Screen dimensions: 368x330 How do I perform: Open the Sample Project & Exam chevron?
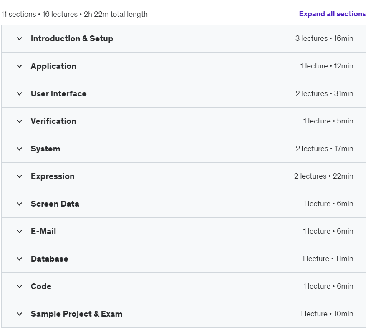(x=20, y=314)
